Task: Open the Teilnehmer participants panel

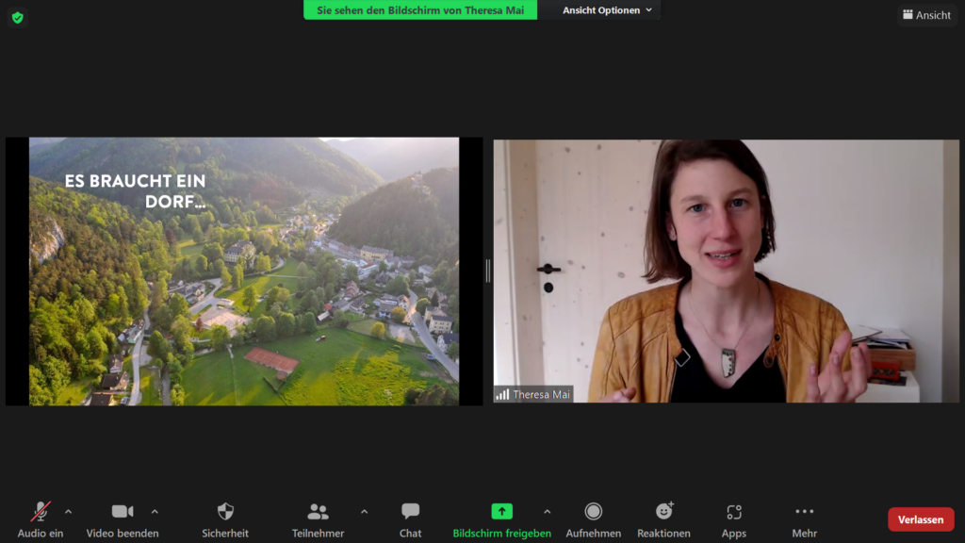Action: pos(318,519)
